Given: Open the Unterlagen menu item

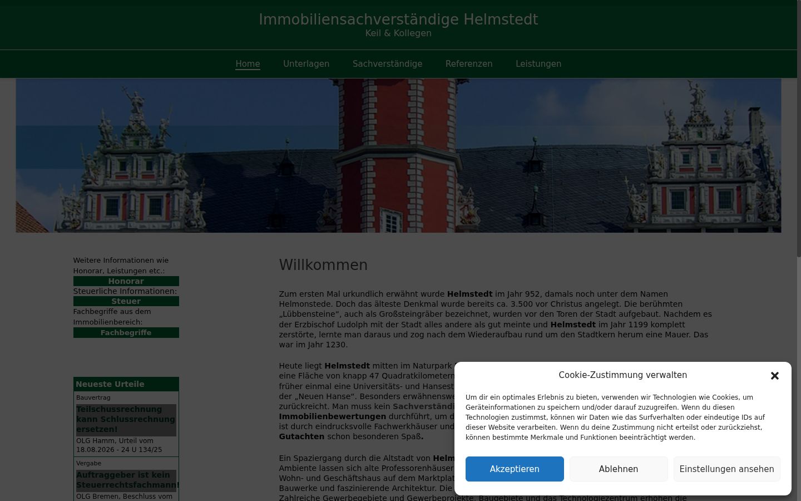Looking at the screenshot, I should point(306,64).
